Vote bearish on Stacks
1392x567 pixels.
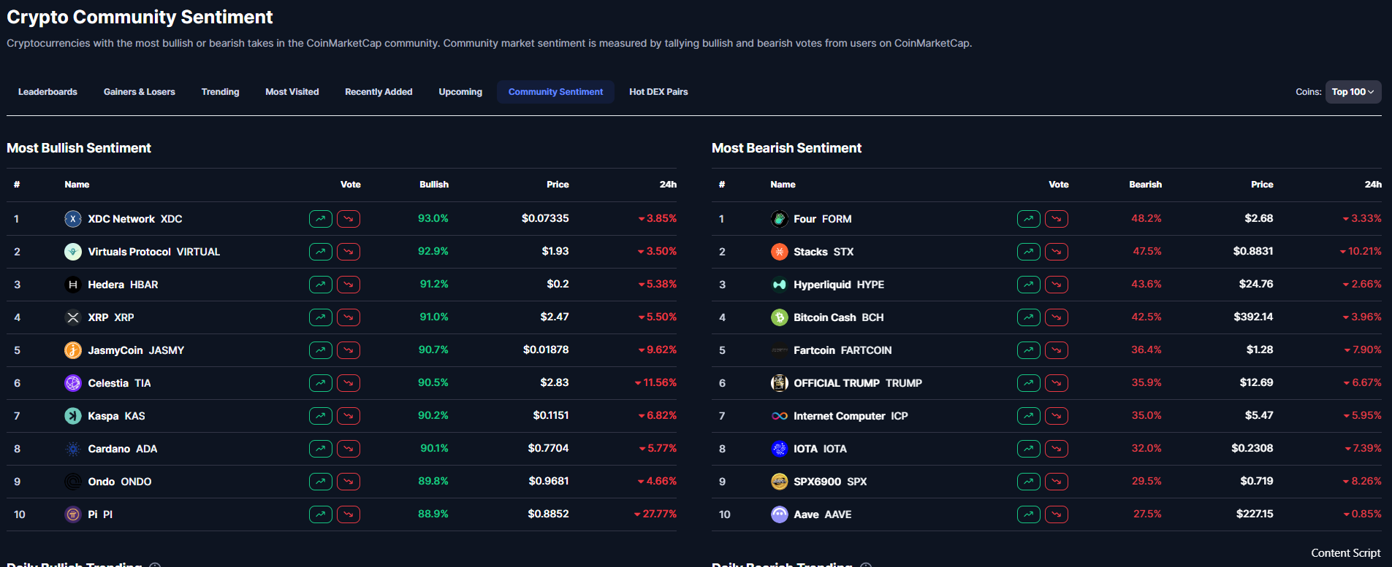point(1057,252)
